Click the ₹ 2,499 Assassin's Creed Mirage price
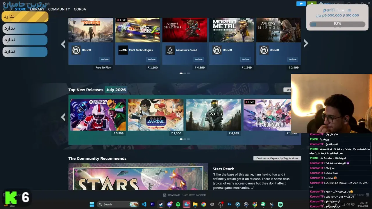 point(294,68)
